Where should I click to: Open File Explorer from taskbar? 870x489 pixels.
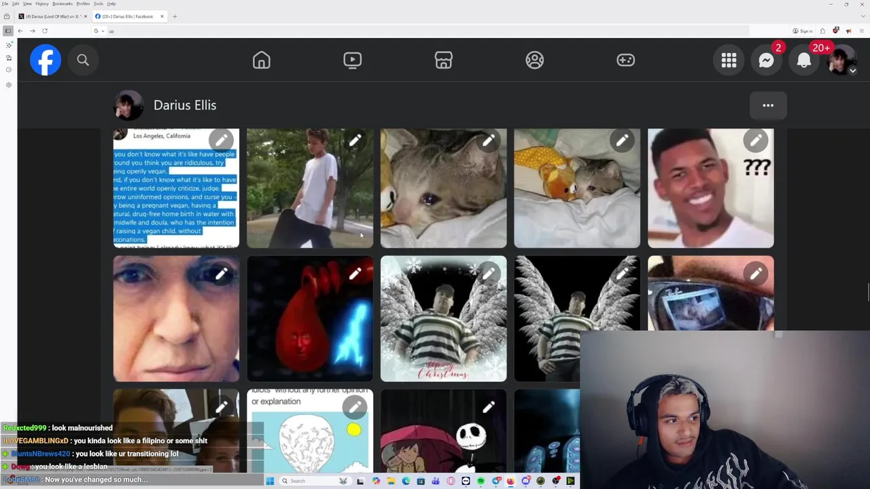(x=391, y=481)
